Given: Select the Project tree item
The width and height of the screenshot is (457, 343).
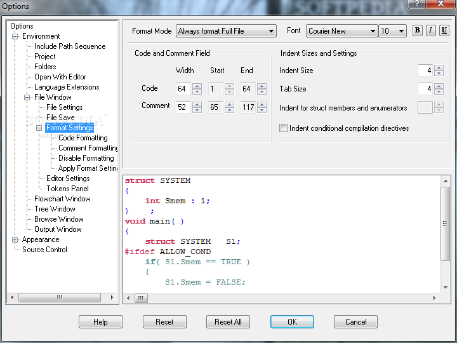Looking at the screenshot, I should pyautogui.click(x=45, y=57).
